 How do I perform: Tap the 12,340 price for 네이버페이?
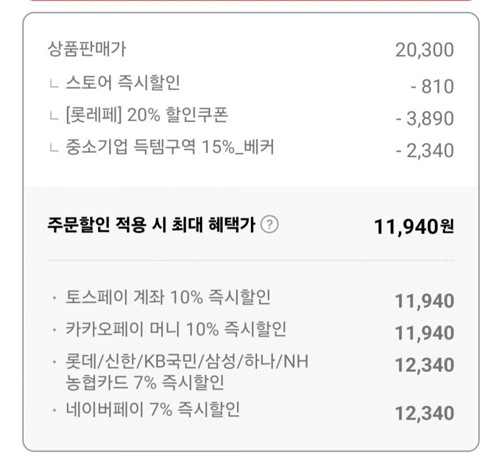pyautogui.click(x=424, y=413)
